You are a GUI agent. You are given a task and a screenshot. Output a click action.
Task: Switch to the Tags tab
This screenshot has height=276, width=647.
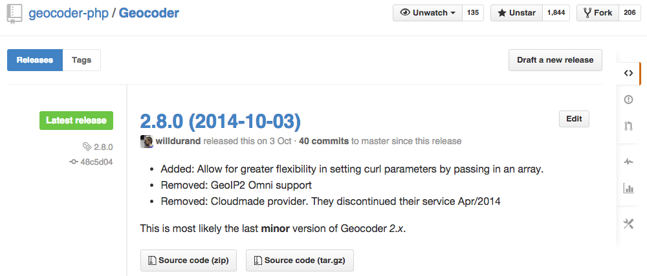coord(82,60)
